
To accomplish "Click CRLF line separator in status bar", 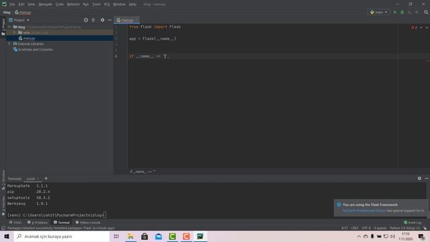I will [x=355, y=228].
